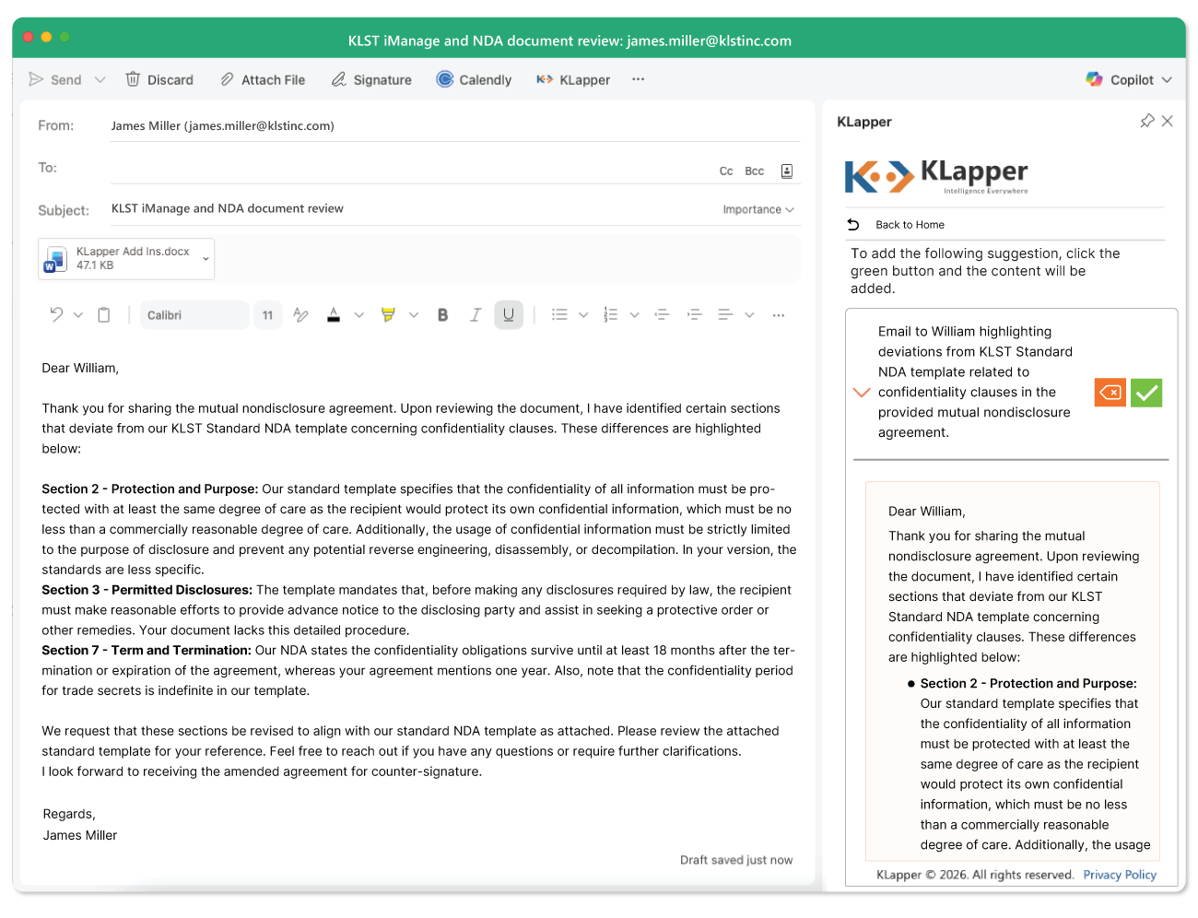Insert a signature using the Signature icon
The height and width of the screenshot is (918, 1198).
(338, 79)
